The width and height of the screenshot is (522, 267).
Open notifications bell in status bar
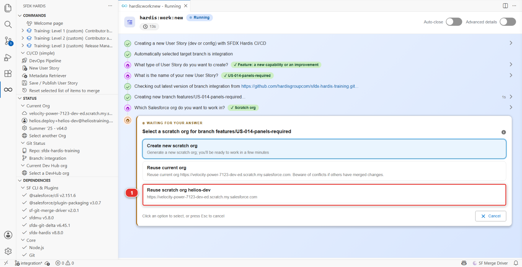coord(516,263)
